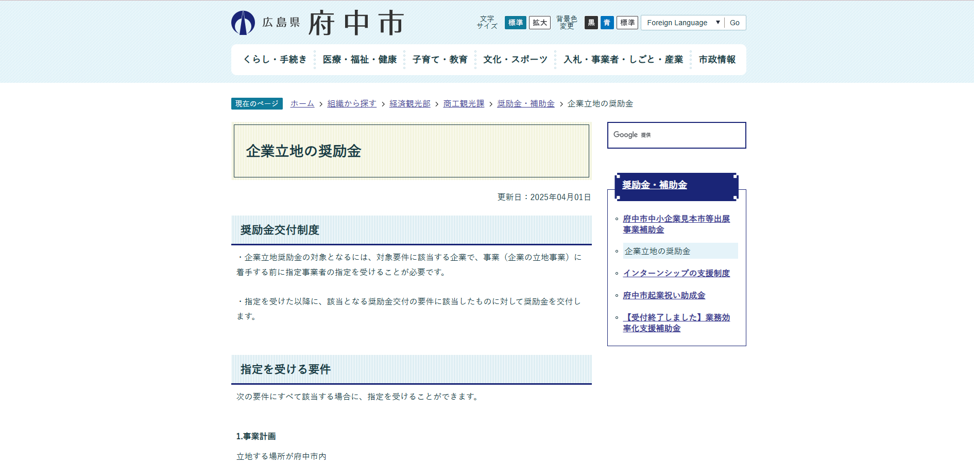
Task: Open the Foreign Language dropdown
Action: pyautogui.click(x=682, y=23)
